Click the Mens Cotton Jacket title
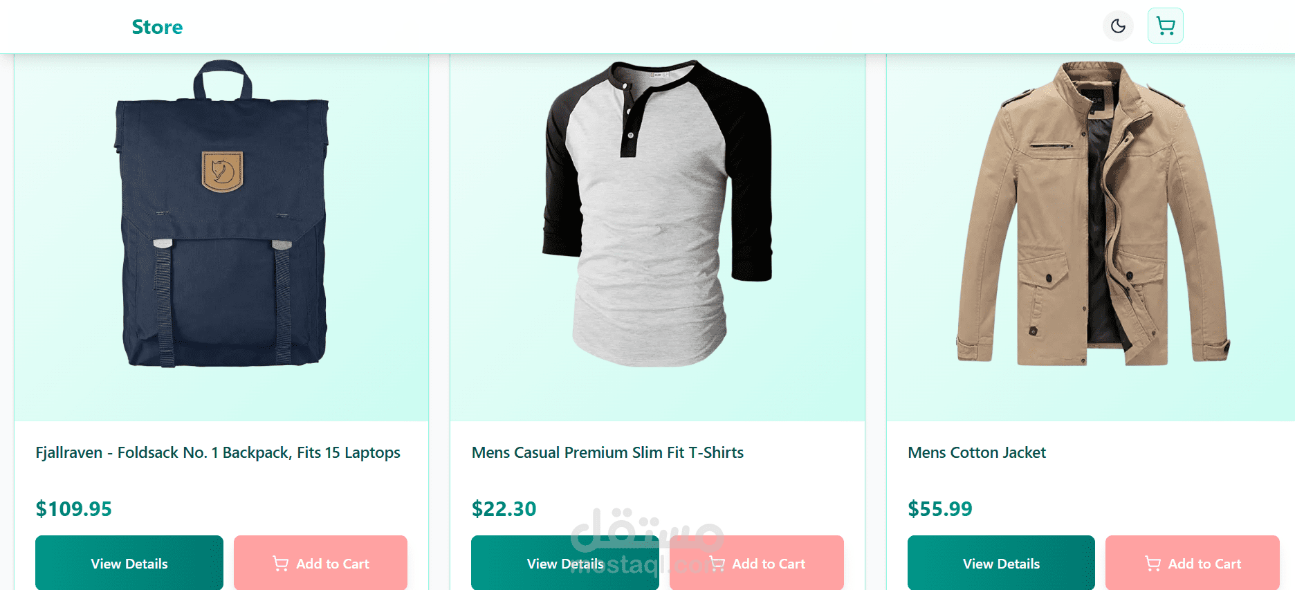Image resolution: width=1295 pixels, height=590 pixels. 977,452
